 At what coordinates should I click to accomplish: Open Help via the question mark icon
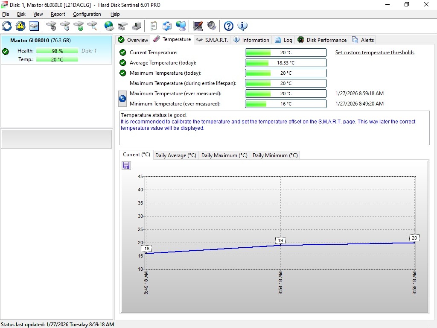[229, 26]
